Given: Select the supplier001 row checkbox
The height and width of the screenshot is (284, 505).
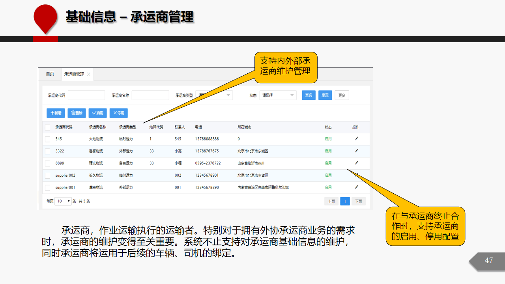Looking at the screenshot, I should pyautogui.click(x=47, y=188).
